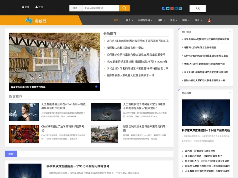
Task: Open 头条推荐 headline 变形的液态人形机器人
Action: [130, 75]
